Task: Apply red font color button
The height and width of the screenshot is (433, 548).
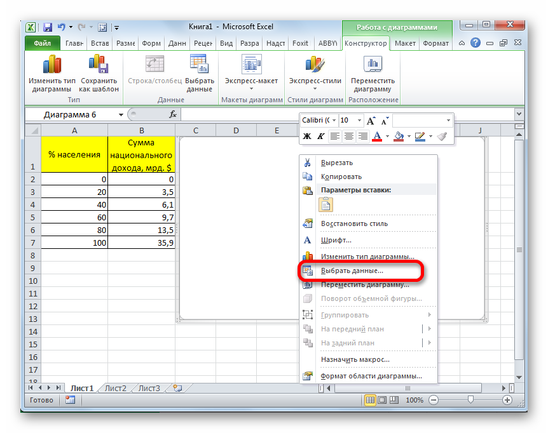Action: click(377, 136)
